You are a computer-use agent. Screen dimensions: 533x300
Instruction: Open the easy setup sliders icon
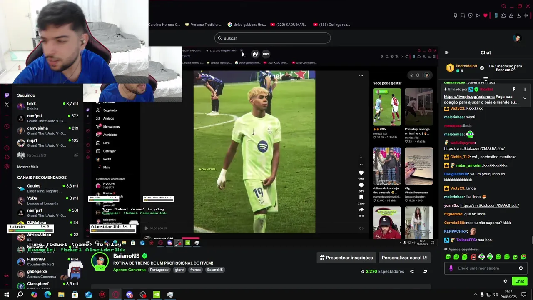coord(526,15)
